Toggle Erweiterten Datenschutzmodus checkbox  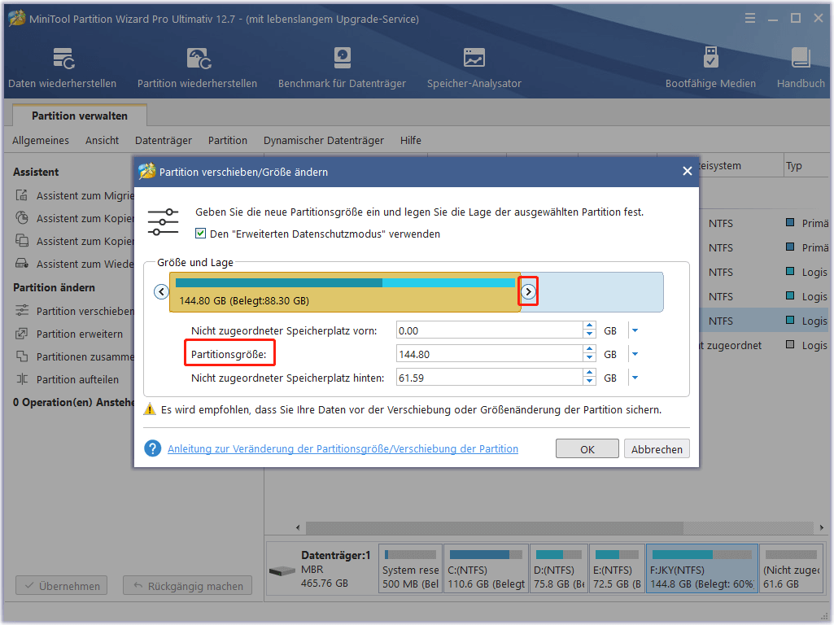click(x=200, y=233)
